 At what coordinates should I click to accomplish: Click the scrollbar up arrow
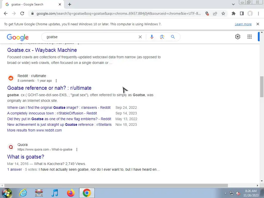262,32
